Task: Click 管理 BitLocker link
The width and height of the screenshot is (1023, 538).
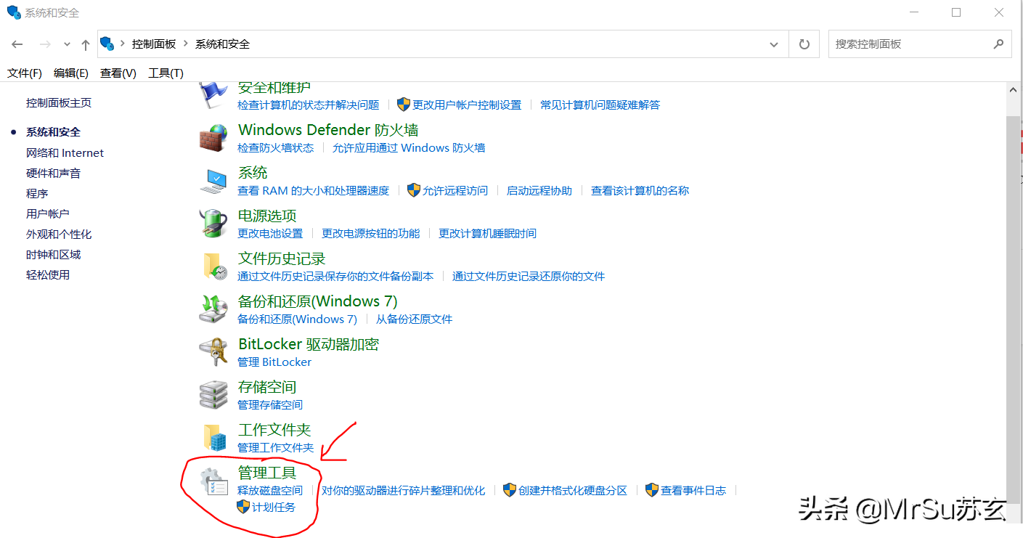Action: (274, 362)
